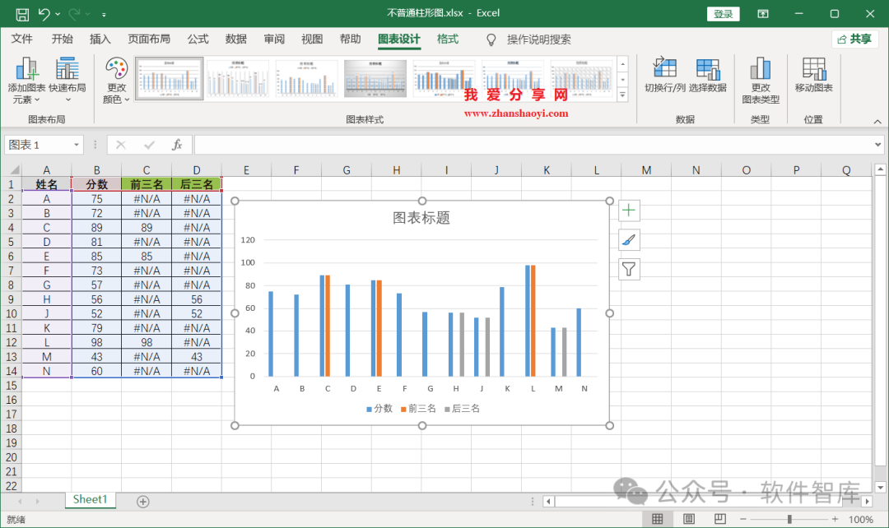Click the formula bar Cancel X icon
This screenshot has height=528, width=889.
tap(121, 145)
